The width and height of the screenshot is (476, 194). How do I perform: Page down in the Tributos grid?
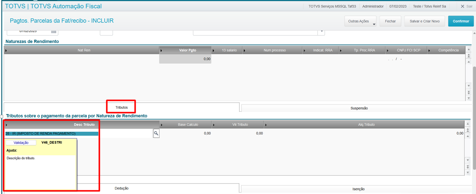[x=468, y=166]
